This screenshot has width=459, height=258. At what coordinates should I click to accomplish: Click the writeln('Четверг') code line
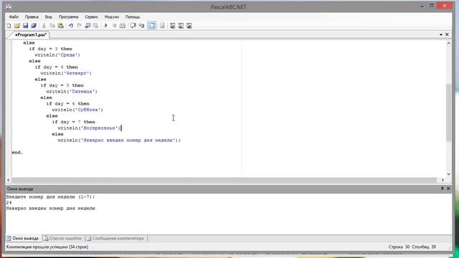tap(66, 73)
